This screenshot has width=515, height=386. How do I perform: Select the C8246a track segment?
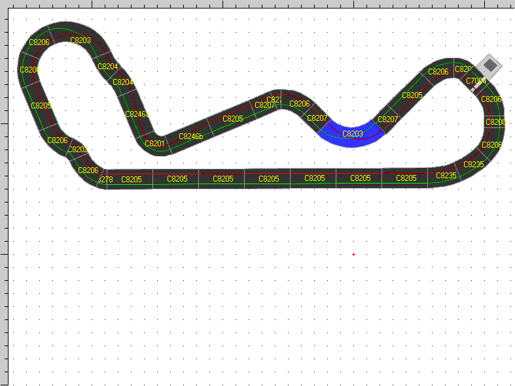click(136, 114)
